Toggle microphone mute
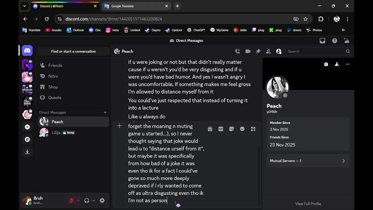The width and height of the screenshot is (373, 210). (x=71, y=200)
